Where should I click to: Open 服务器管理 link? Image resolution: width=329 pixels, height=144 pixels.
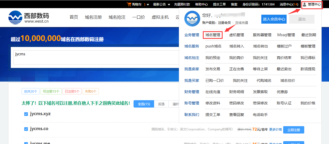coord(262,35)
